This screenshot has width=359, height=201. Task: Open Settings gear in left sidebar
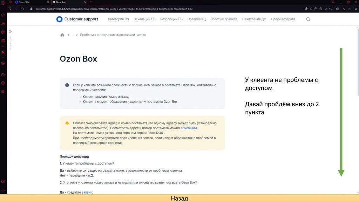click(3, 92)
